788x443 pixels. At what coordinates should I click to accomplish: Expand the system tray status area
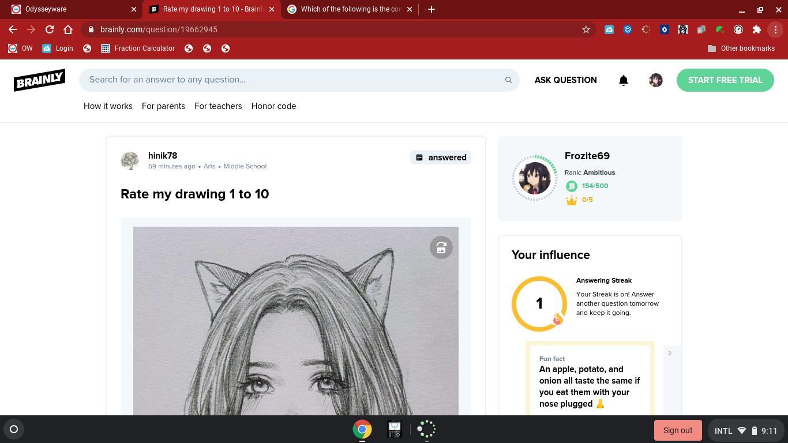click(745, 430)
